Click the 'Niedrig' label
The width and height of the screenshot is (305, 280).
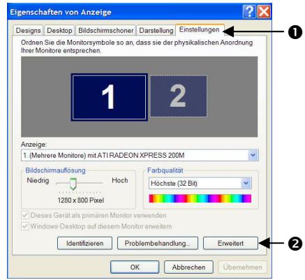(38, 180)
